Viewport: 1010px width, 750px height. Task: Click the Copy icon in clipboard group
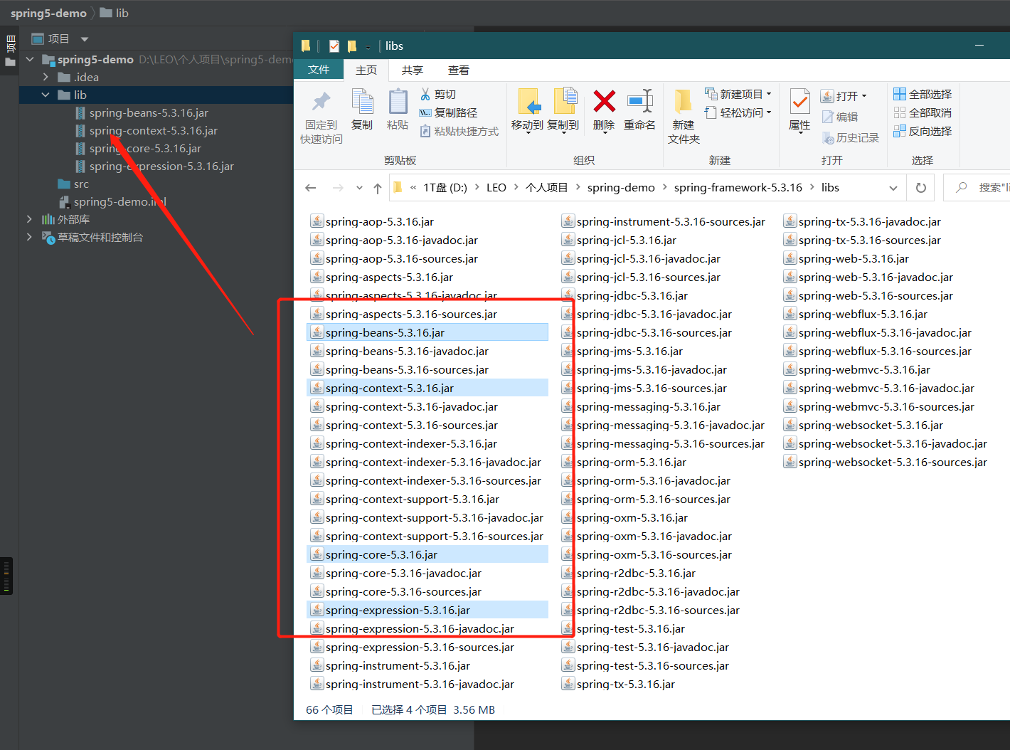[x=362, y=103]
